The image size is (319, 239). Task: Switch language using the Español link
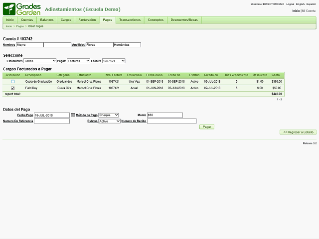pyautogui.click(x=311, y=4)
